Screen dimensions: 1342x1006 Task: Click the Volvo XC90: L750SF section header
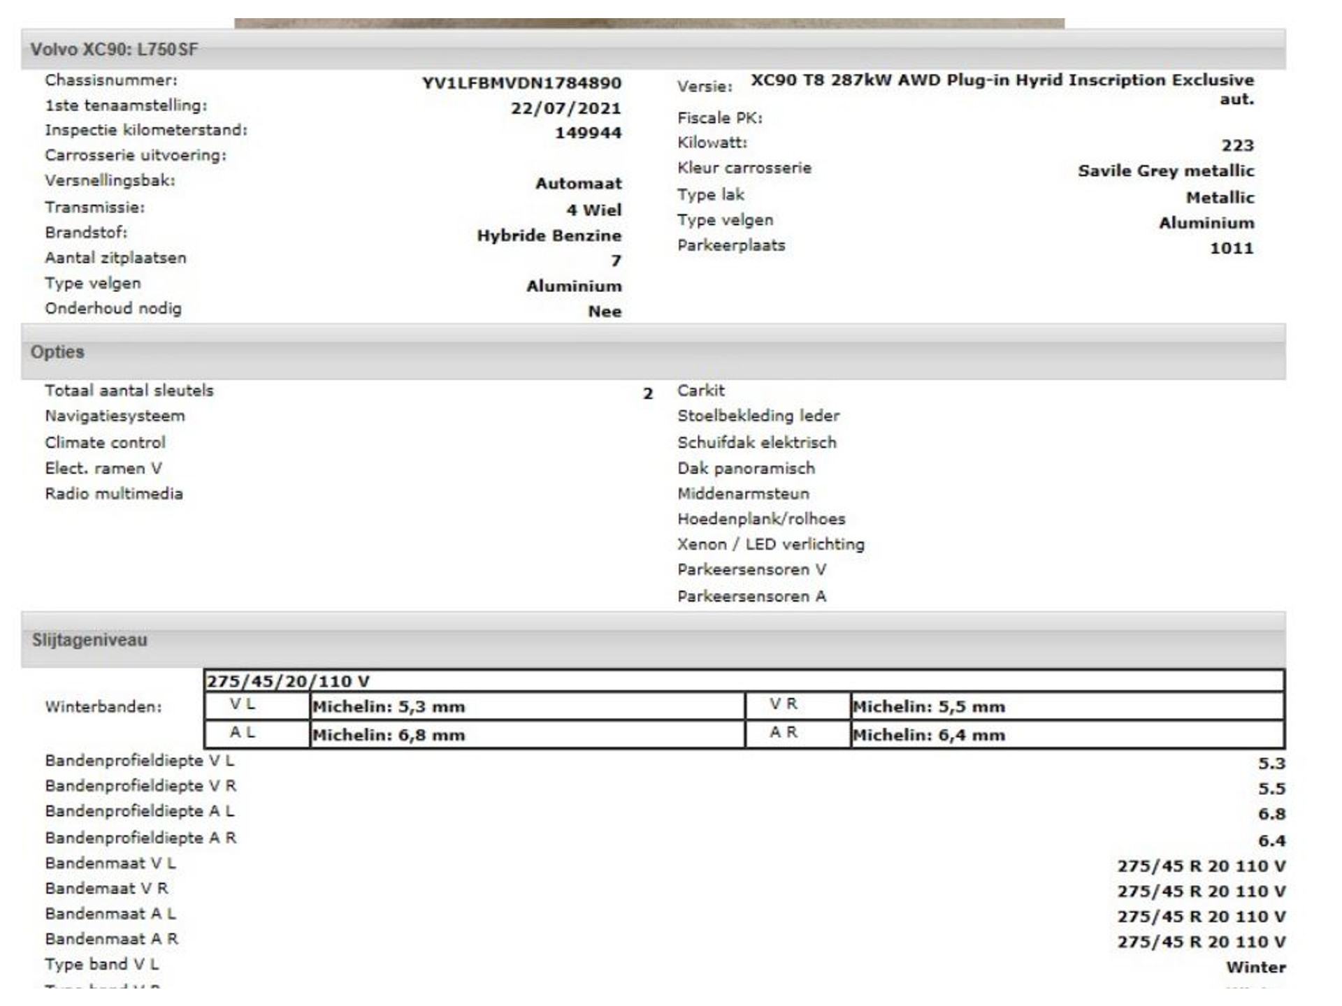[x=653, y=49]
